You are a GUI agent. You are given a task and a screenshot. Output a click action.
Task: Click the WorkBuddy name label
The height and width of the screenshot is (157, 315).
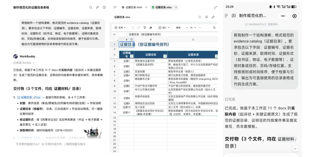point(27,56)
